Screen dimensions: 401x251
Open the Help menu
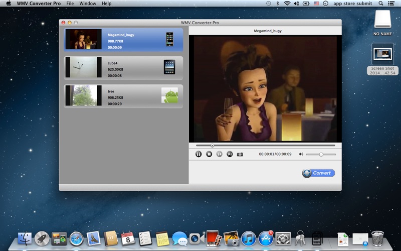click(x=107, y=4)
